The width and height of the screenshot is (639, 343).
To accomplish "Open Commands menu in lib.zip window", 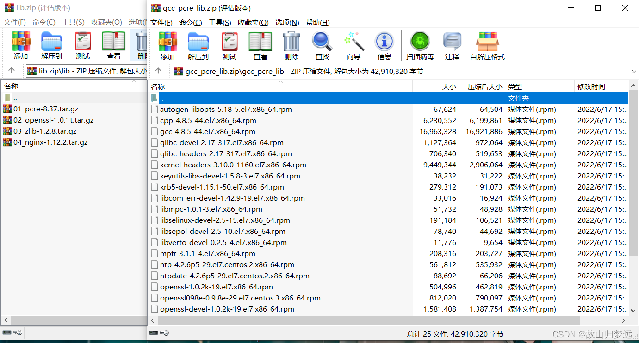I will (44, 22).
